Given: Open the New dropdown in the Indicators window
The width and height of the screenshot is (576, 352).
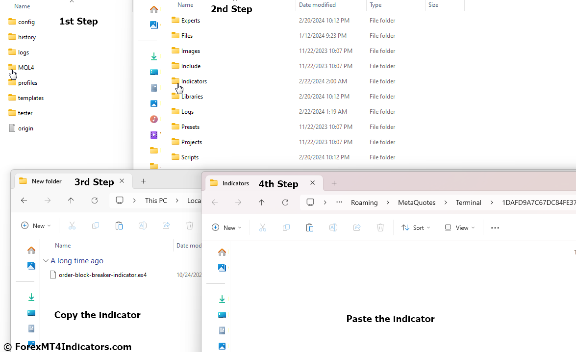Looking at the screenshot, I should coord(226,227).
